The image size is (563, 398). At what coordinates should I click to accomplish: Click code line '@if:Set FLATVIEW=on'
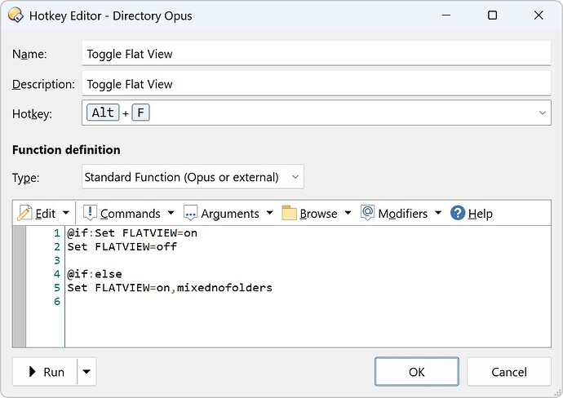[132, 233]
